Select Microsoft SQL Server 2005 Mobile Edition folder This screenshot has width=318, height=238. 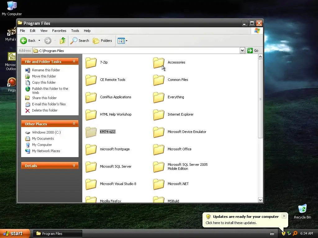click(159, 167)
